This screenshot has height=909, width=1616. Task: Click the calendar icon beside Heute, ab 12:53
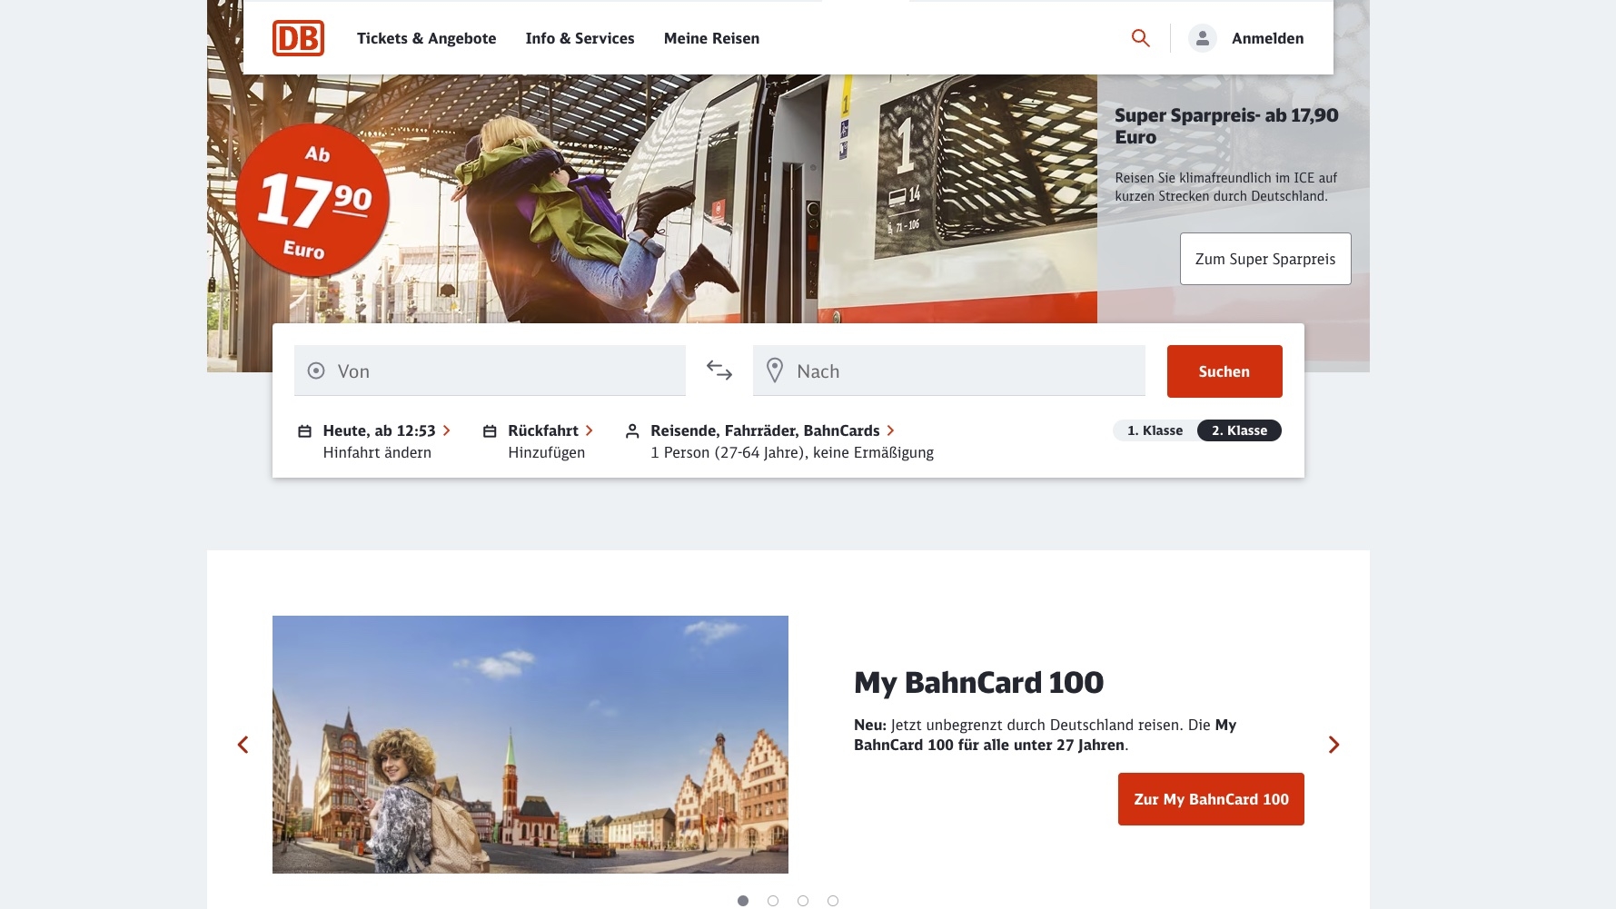[305, 431]
